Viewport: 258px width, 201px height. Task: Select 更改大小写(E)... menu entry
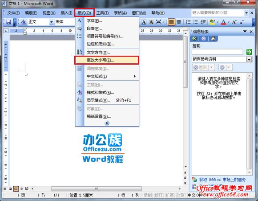point(107,60)
